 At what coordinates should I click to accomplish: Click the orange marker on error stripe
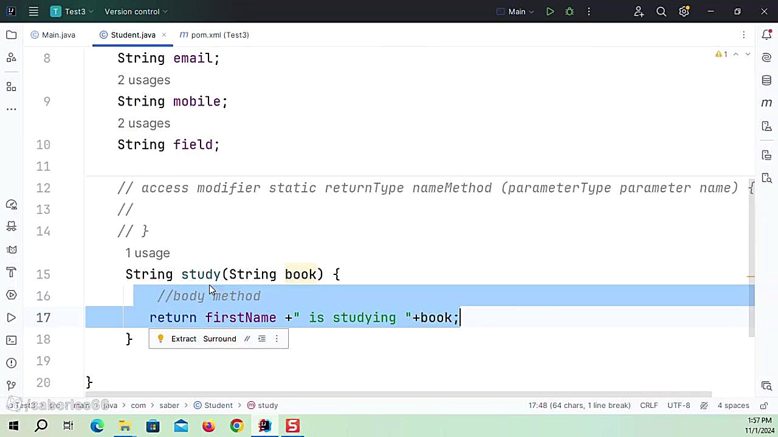tap(751, 276)
